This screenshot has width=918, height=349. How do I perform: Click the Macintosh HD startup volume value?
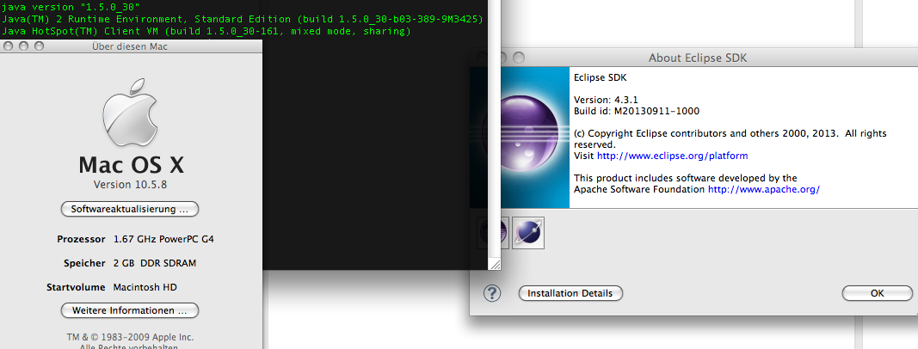145,287
